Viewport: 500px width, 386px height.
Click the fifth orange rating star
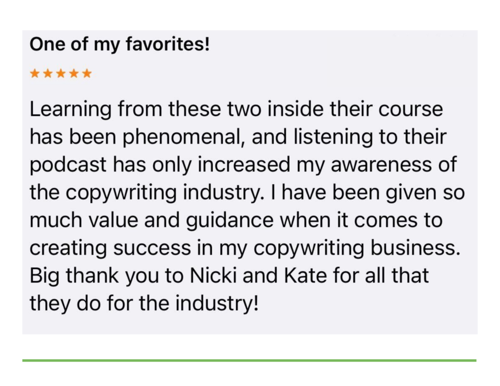click(x=87, y=73)
